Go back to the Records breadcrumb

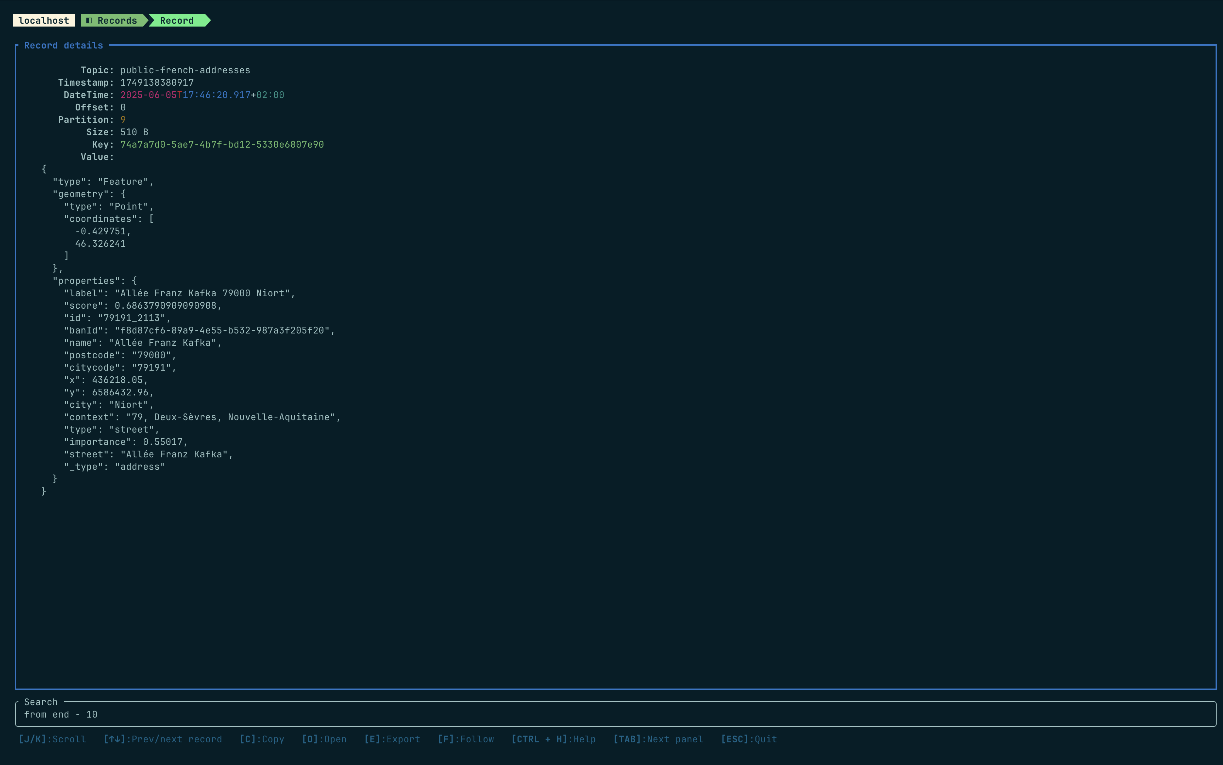pyautogui.click(x=117, y=21)
